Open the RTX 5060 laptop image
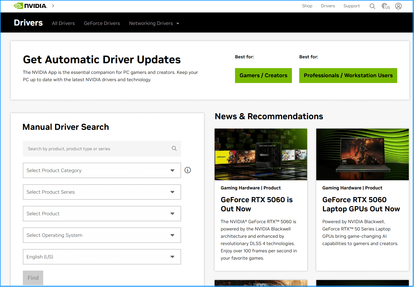This screenshot has width=414, height=287. click(x=363, y=154)
